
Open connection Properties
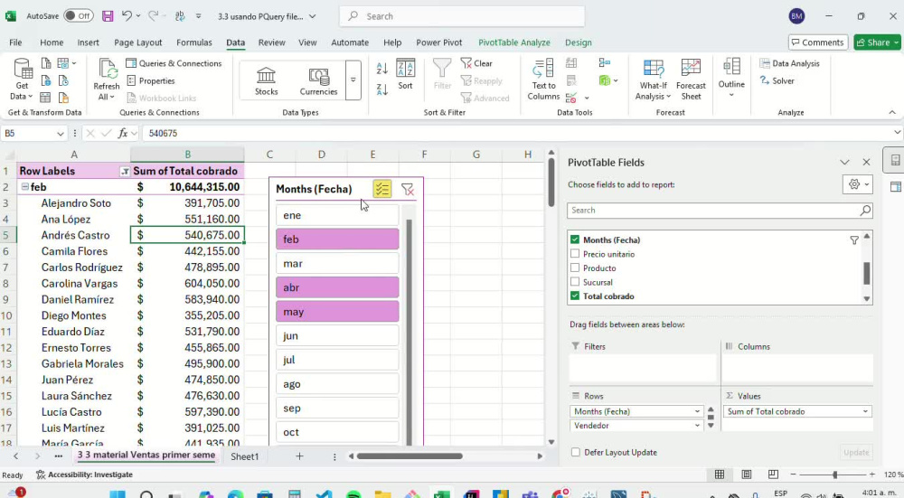pyautogui.click(x=150, y=80)
